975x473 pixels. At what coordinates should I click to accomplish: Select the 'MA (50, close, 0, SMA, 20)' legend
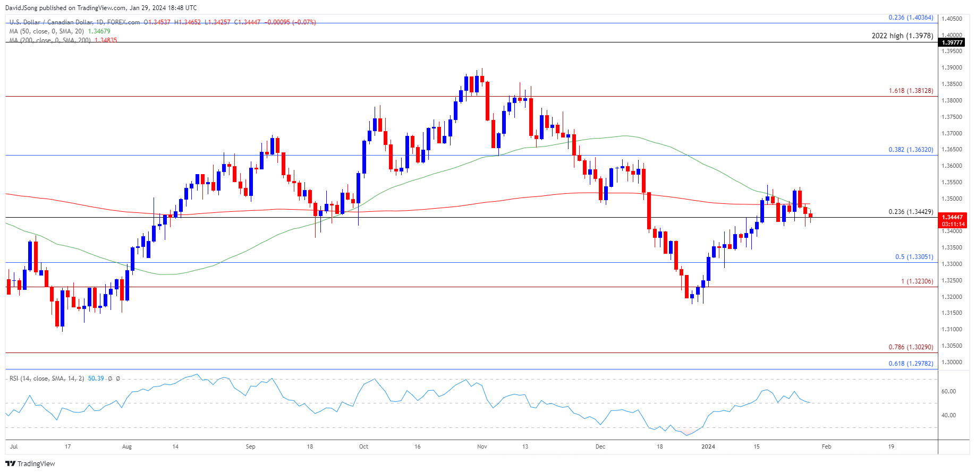click(47, 31)
